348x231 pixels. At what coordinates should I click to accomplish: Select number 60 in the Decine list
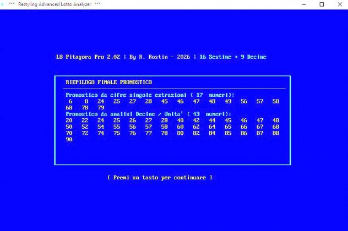180,127
